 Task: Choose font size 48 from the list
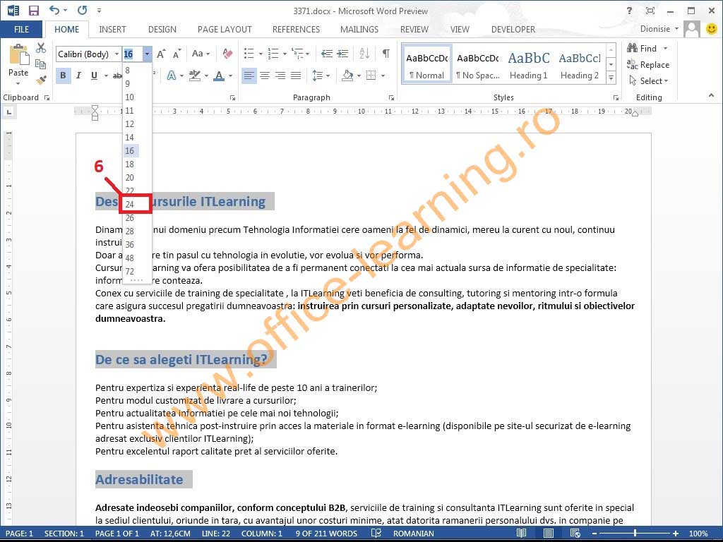pos(136,258)
